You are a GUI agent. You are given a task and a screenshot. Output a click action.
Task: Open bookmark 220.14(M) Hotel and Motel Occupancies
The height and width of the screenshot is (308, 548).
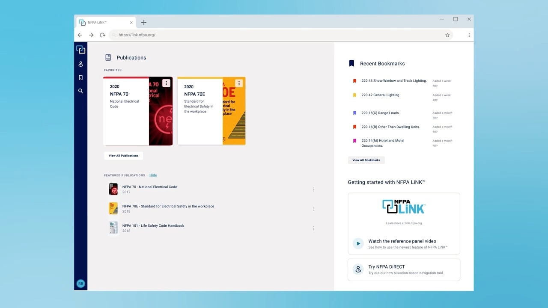click(x=383, y=143)
